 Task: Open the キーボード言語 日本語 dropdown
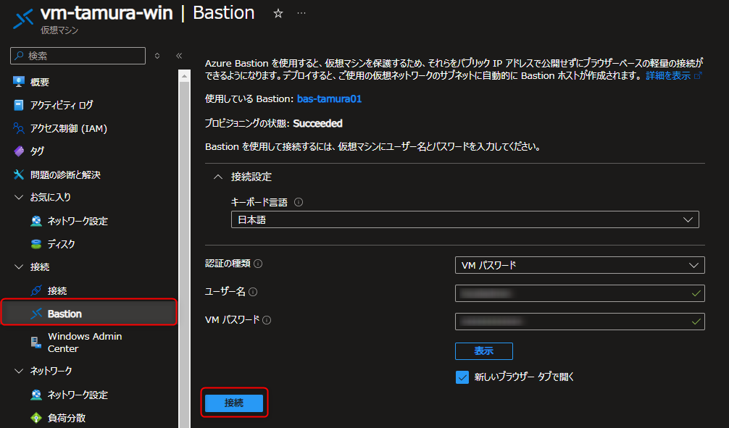465,220
